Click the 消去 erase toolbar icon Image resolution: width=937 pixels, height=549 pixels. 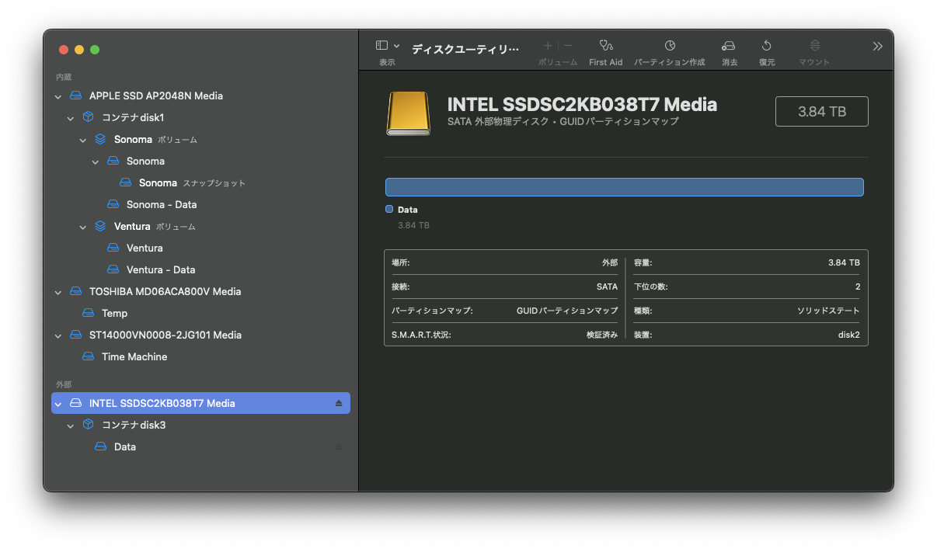[x=729, y=46]
